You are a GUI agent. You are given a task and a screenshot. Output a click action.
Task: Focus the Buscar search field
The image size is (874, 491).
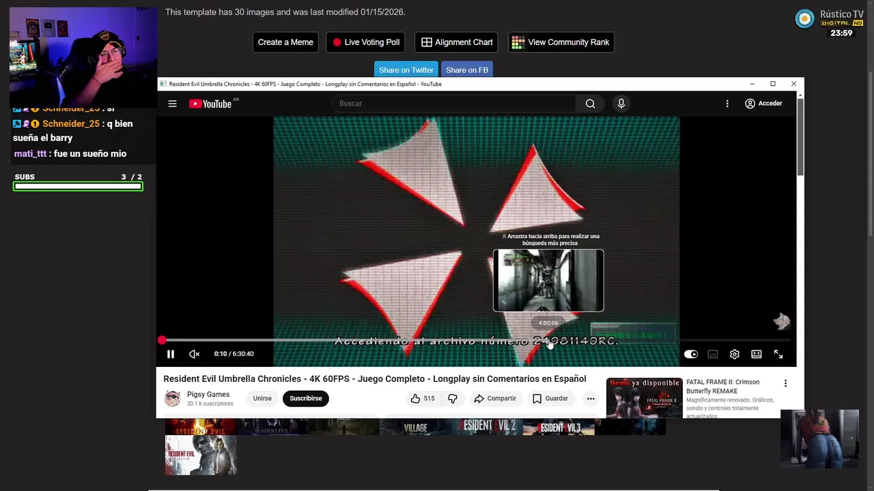click(x=454, y=104)
